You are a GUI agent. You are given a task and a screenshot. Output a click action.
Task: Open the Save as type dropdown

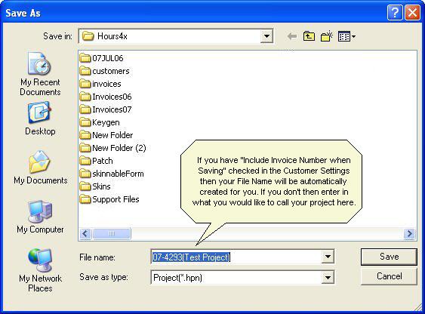point(328,277)
